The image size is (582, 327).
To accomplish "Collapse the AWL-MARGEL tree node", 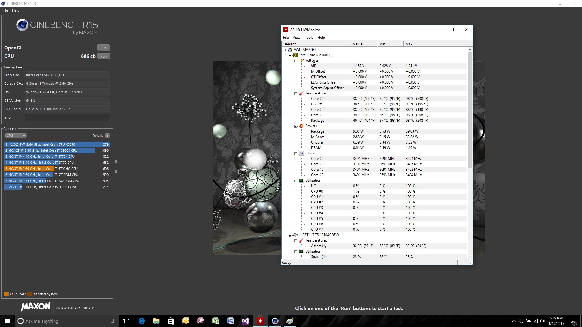I will pyautogui.click(x=284, y=50).
